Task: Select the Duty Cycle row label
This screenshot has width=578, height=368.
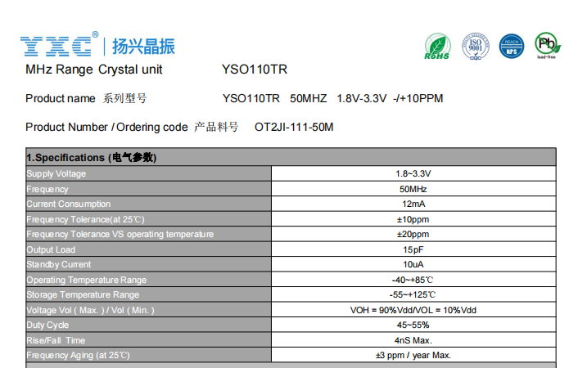Action: pyautogui.click(x=48, y=325)
